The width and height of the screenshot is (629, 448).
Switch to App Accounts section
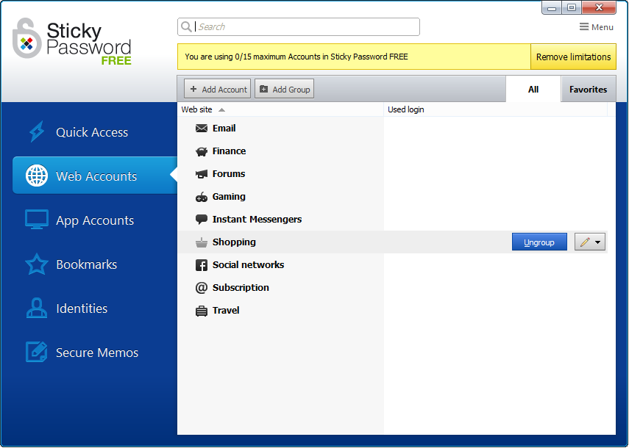[x=95, y=220]
